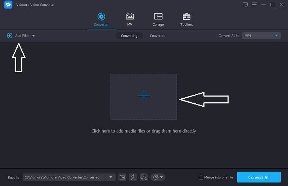Switch to the MV tab
Screen dimensions: 288x186
click(x=130, y=19)
